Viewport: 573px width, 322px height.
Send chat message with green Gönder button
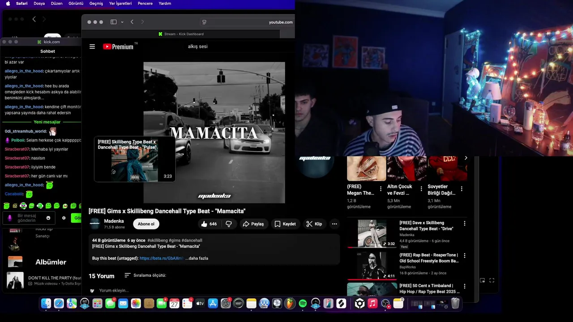click(77, 218)
